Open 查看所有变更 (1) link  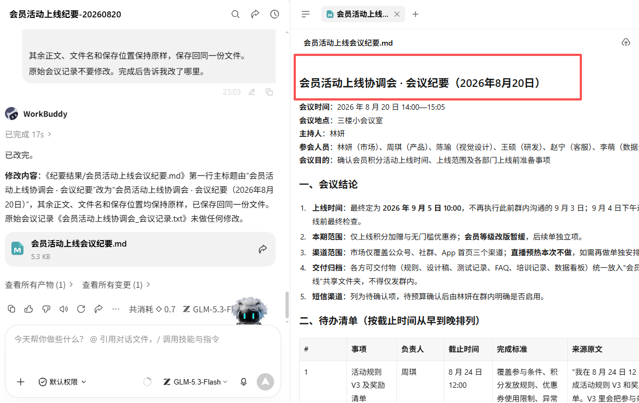(116, 285)
